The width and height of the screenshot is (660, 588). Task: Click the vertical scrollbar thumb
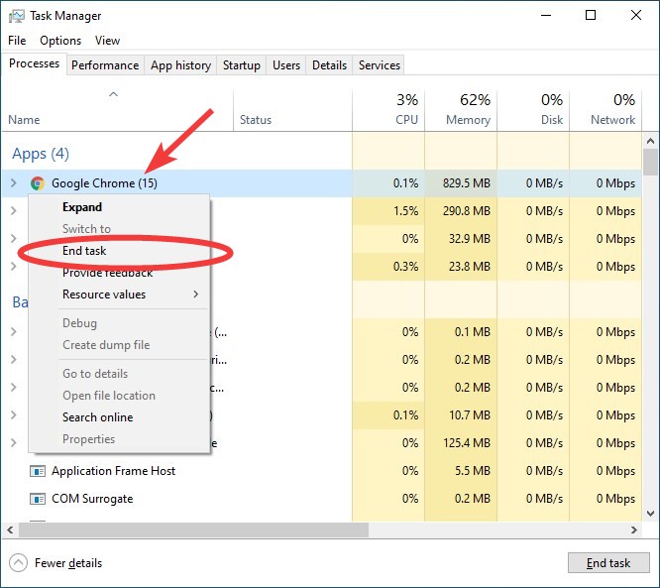click(x=651, y=163)
